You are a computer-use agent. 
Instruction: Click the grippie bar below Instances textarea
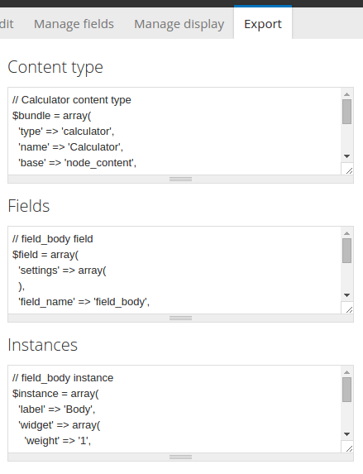tap(181, 457)
